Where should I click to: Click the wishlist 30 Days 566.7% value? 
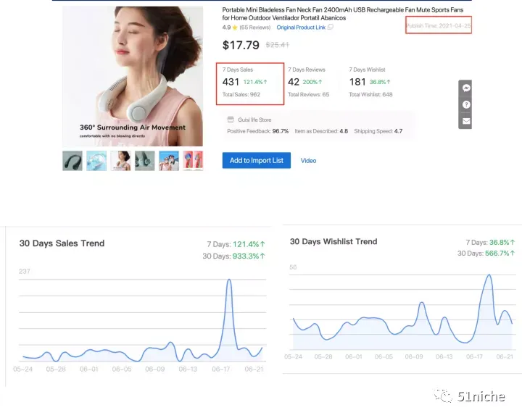[x=500, y=253]
